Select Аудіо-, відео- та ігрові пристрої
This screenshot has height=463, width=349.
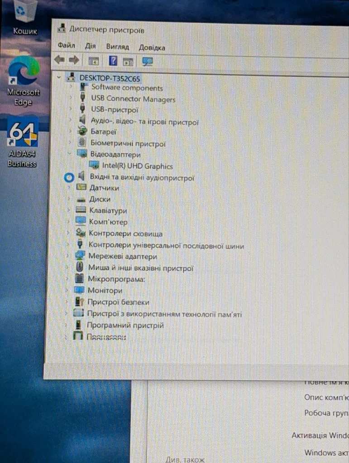click(144, 121)
